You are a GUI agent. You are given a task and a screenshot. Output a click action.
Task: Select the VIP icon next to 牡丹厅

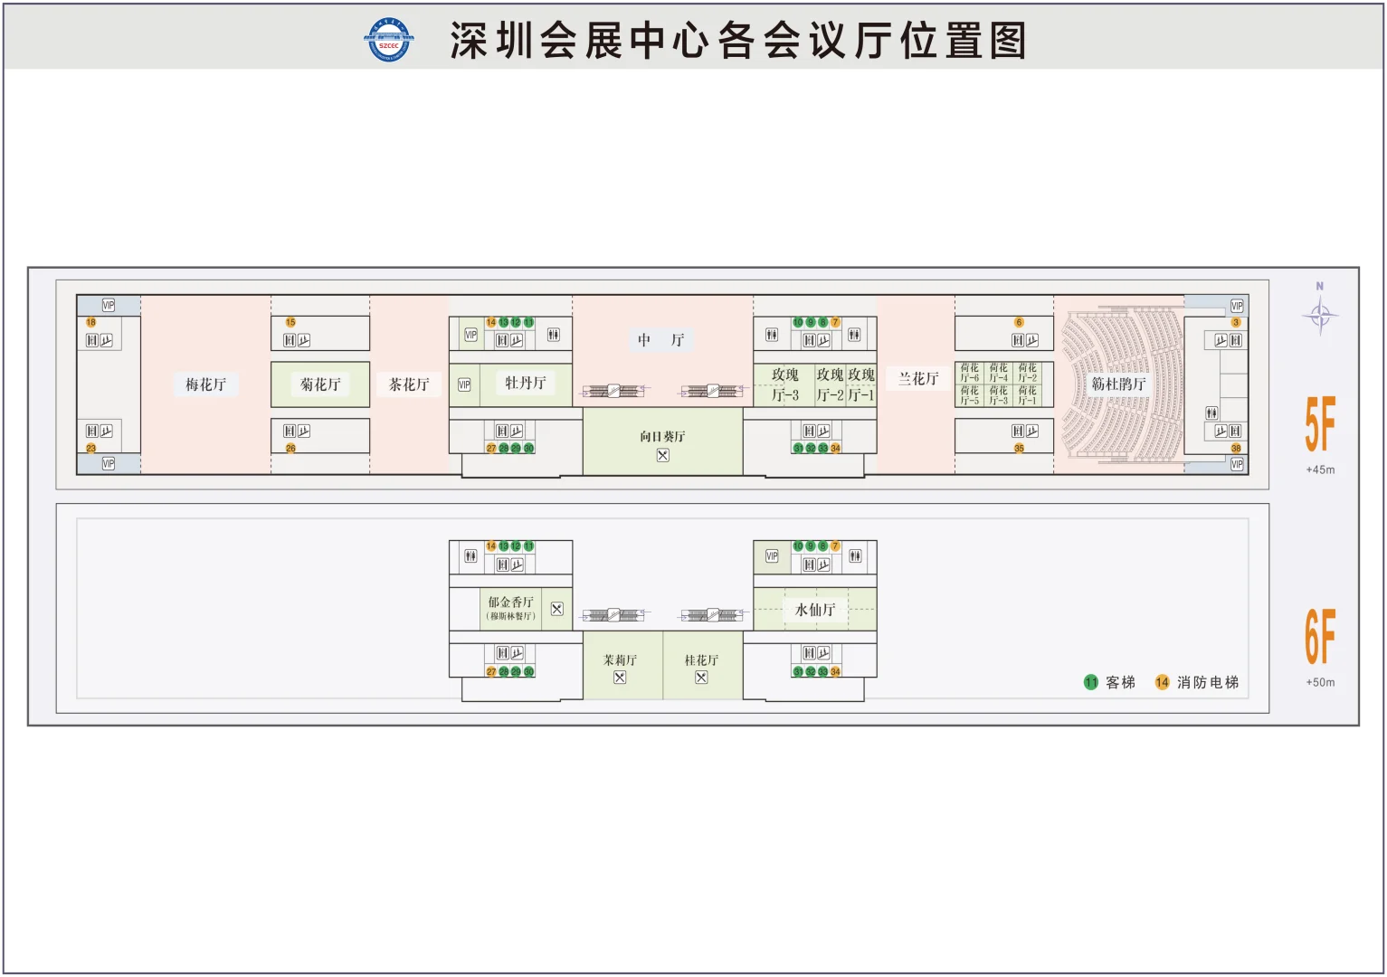click(464, 384)
